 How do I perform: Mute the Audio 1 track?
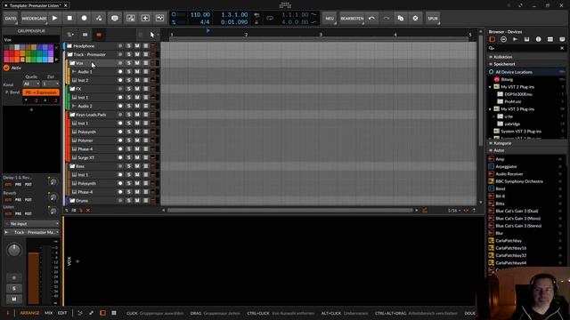pos(137,72)
